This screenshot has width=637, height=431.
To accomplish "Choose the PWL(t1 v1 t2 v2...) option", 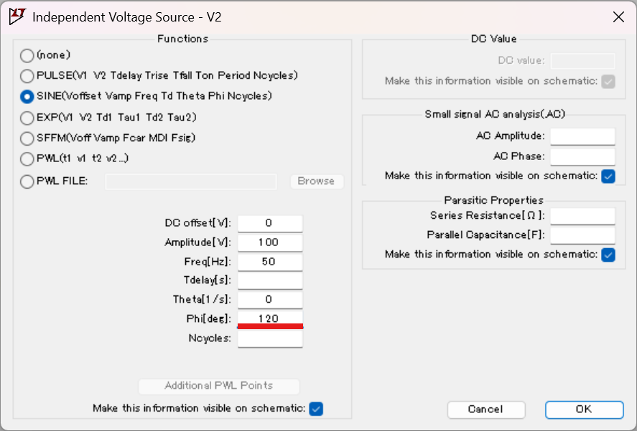I will (27, 158).
